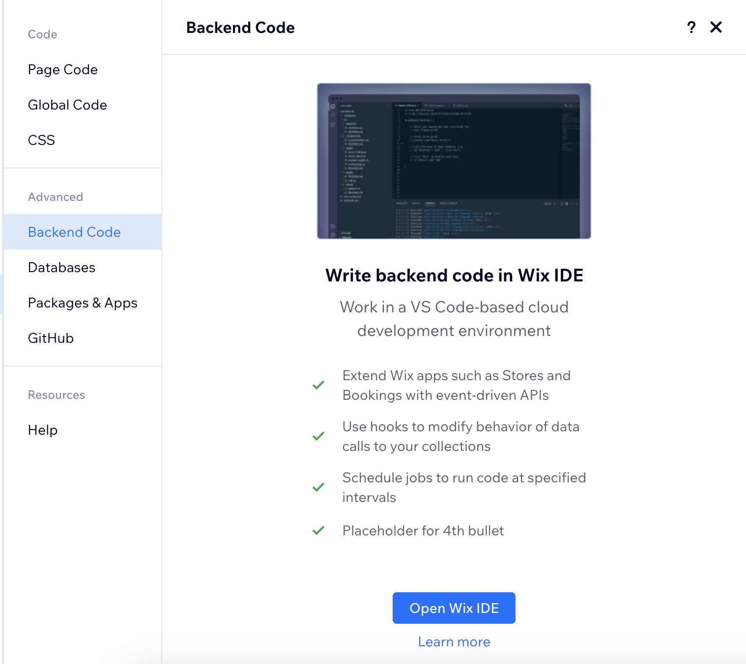Click the 'Schedule jobs to run code' bullet text
Image resolution: width=746 pixels, height=664 pixels.
[464, 488]
